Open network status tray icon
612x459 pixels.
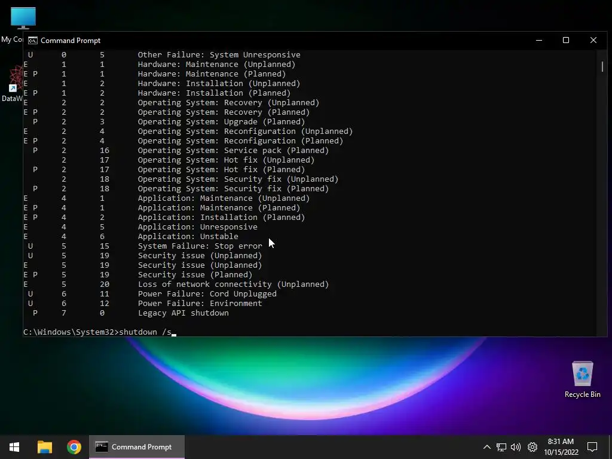(501, 447)
